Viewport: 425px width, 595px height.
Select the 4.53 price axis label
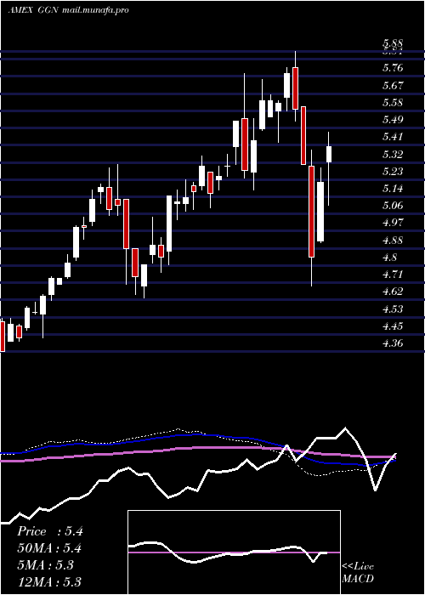(393, 309)
